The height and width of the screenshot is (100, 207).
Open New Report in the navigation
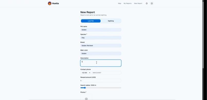coord(138,3)
